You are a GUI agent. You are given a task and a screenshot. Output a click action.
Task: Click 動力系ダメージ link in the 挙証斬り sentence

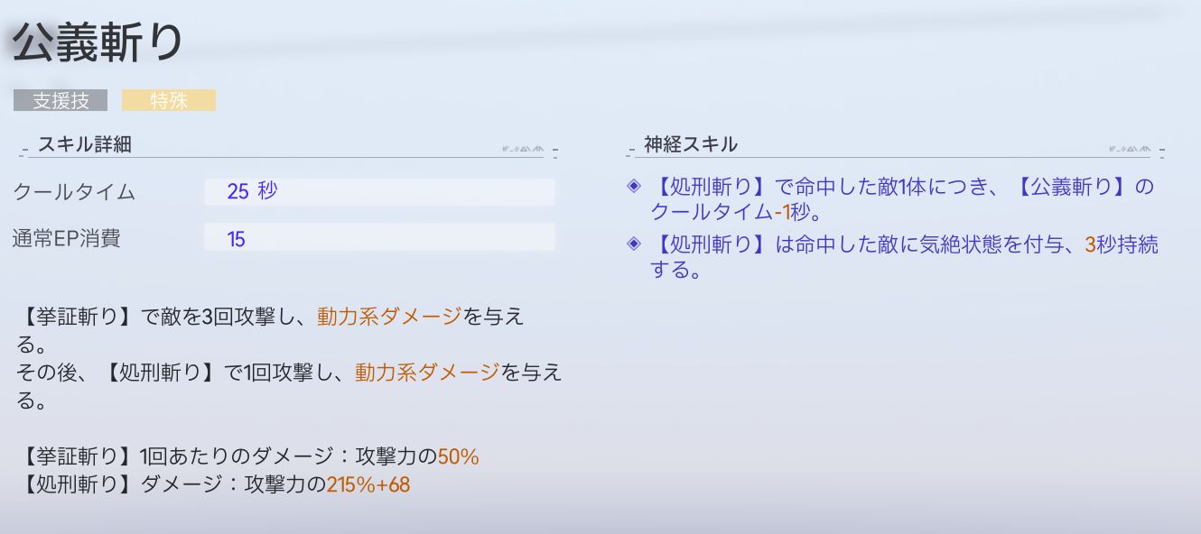(x=389, y=317)
